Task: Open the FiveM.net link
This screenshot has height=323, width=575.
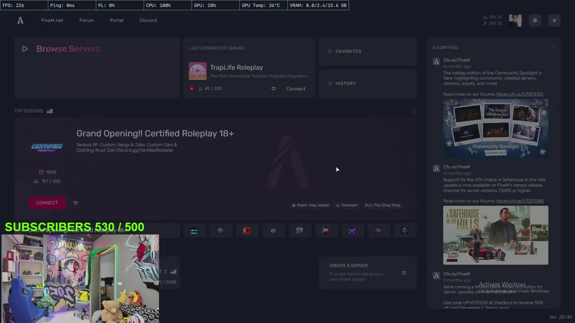Action: [x=52, y=20]
